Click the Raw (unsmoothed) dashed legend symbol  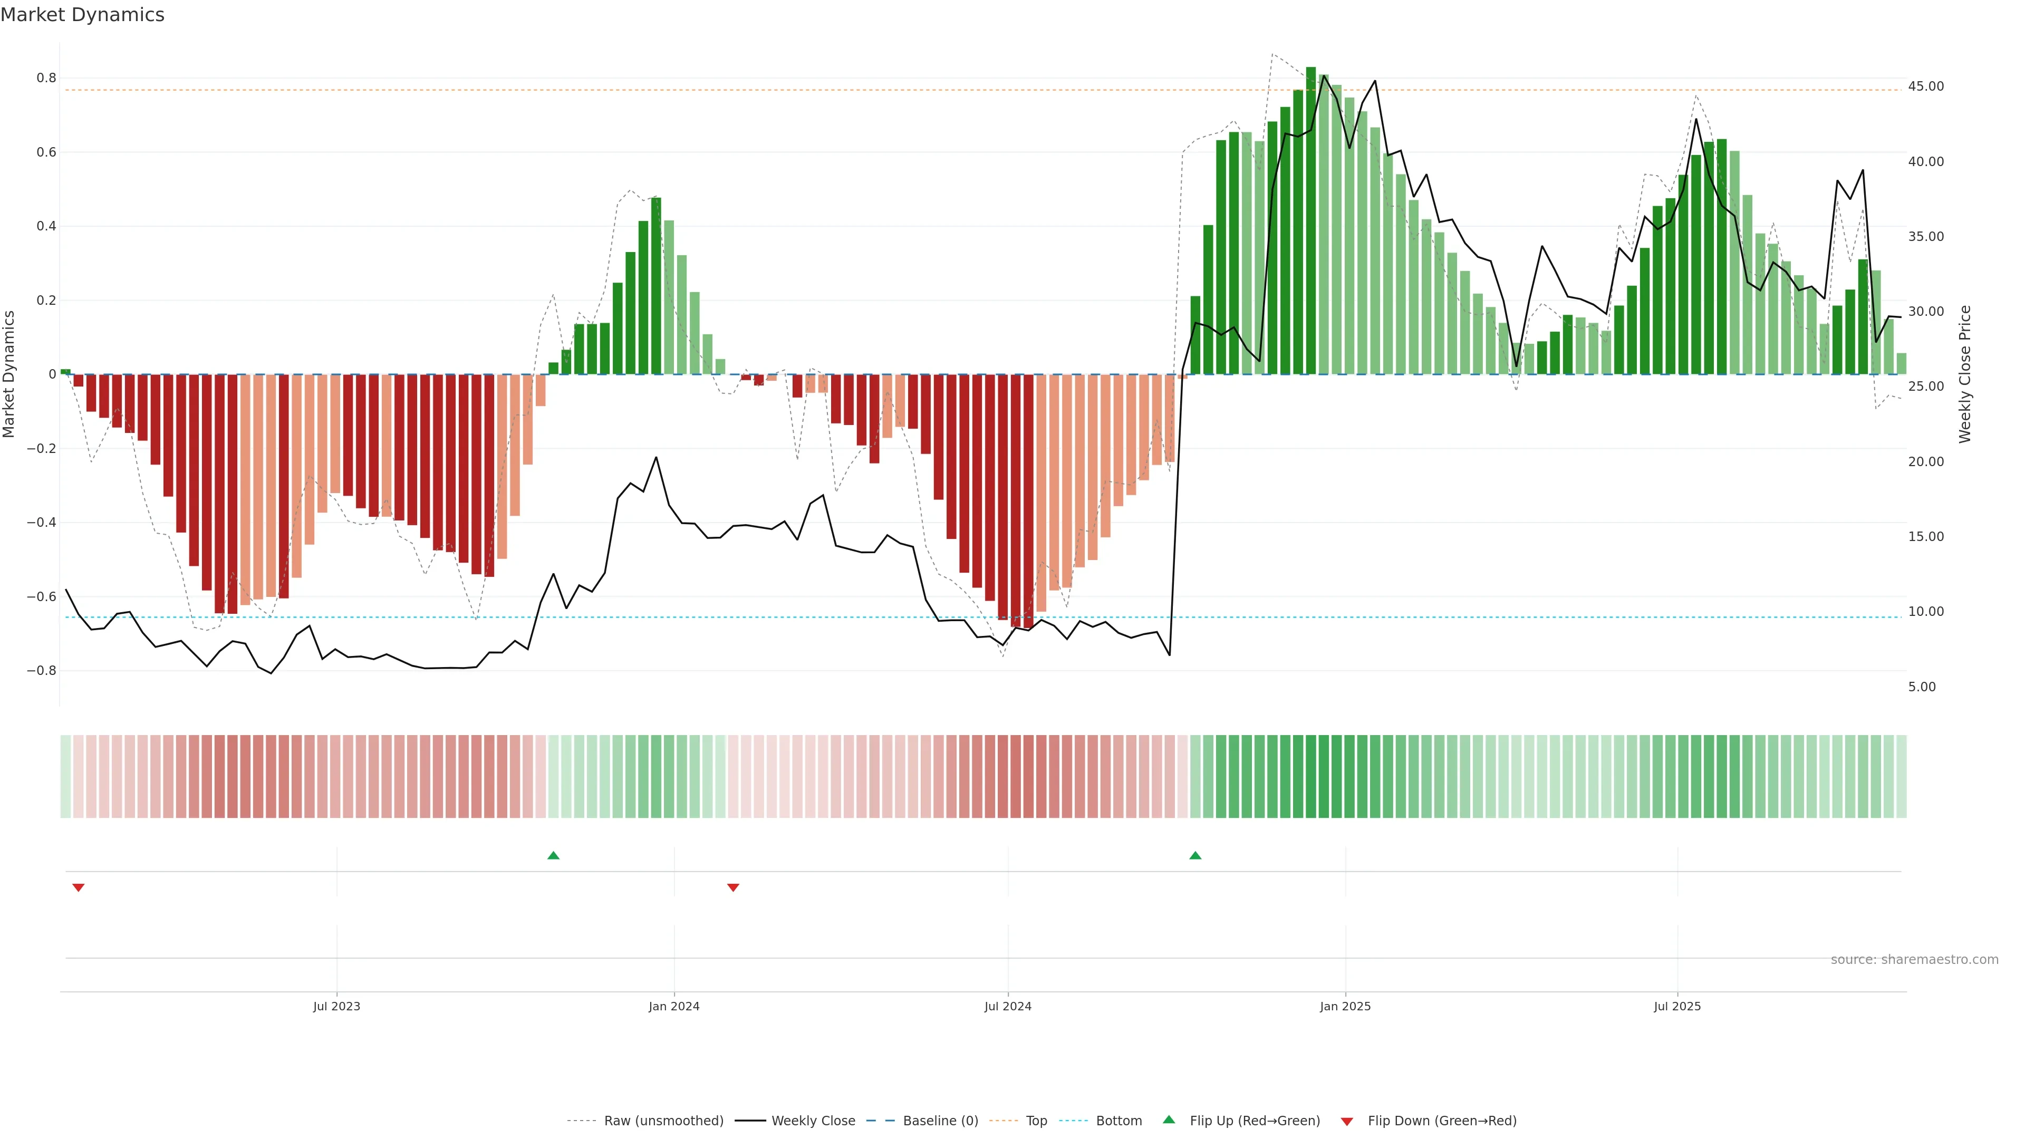click(583, 1121)
